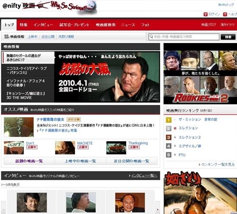Open the 『ナチ親衛隊の狼女』特集 link
237x214 pixels.
[58, 130]
